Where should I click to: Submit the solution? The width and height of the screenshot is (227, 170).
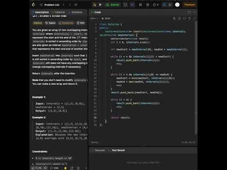tap(113, 5)
